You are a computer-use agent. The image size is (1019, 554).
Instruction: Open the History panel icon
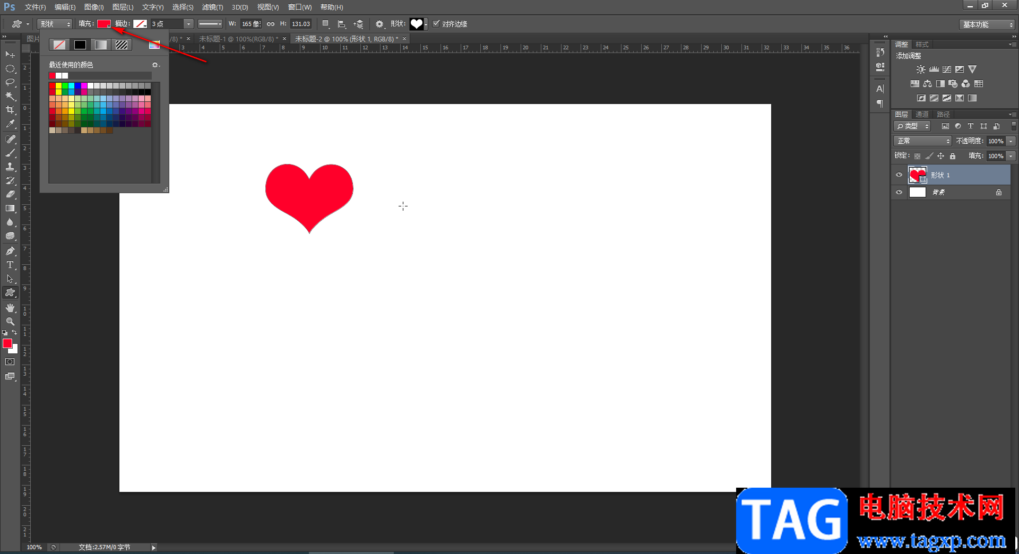(880, 52)
